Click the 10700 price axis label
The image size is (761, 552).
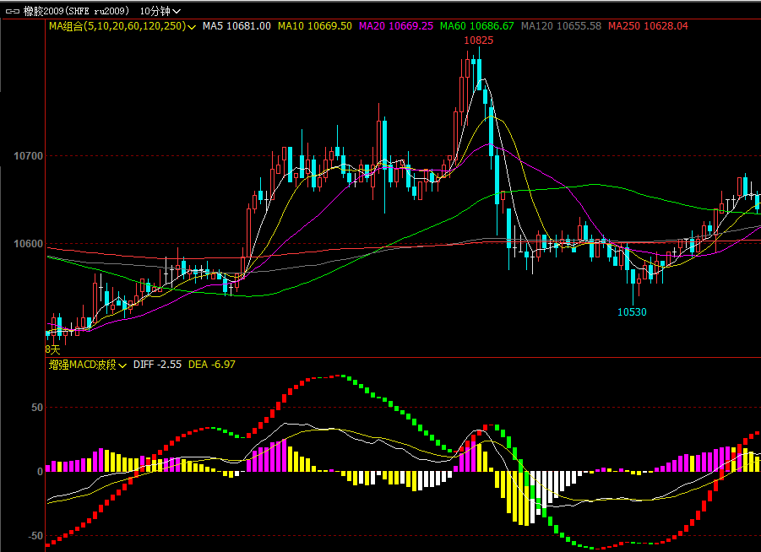coord(28,156)
